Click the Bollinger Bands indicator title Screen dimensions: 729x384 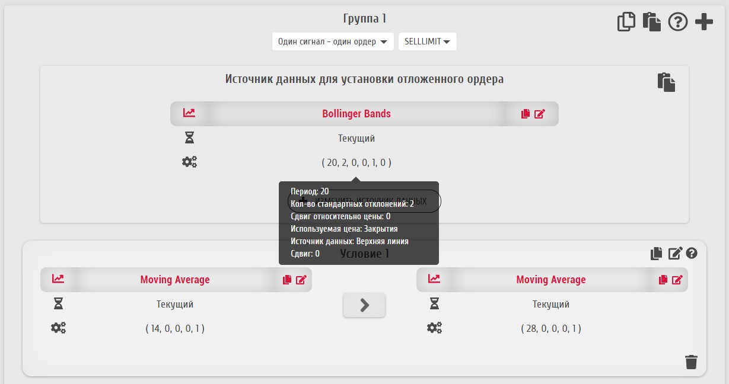pyautogui.click(x=356, y=114)
